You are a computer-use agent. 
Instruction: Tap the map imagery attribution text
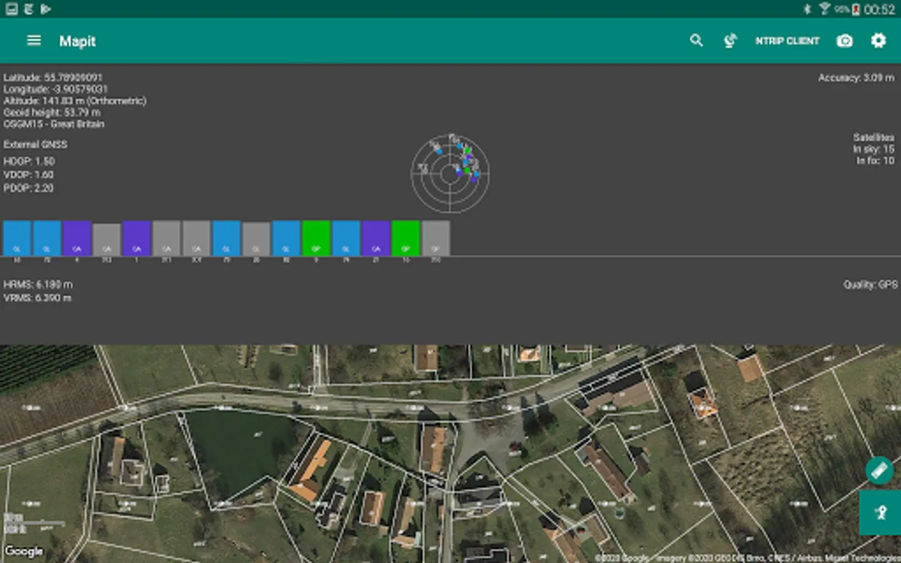(747, 557)
